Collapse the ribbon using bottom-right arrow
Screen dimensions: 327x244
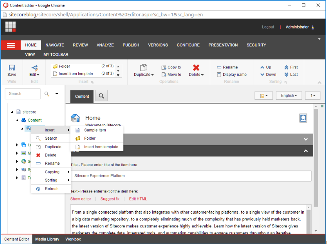(319, 83)
